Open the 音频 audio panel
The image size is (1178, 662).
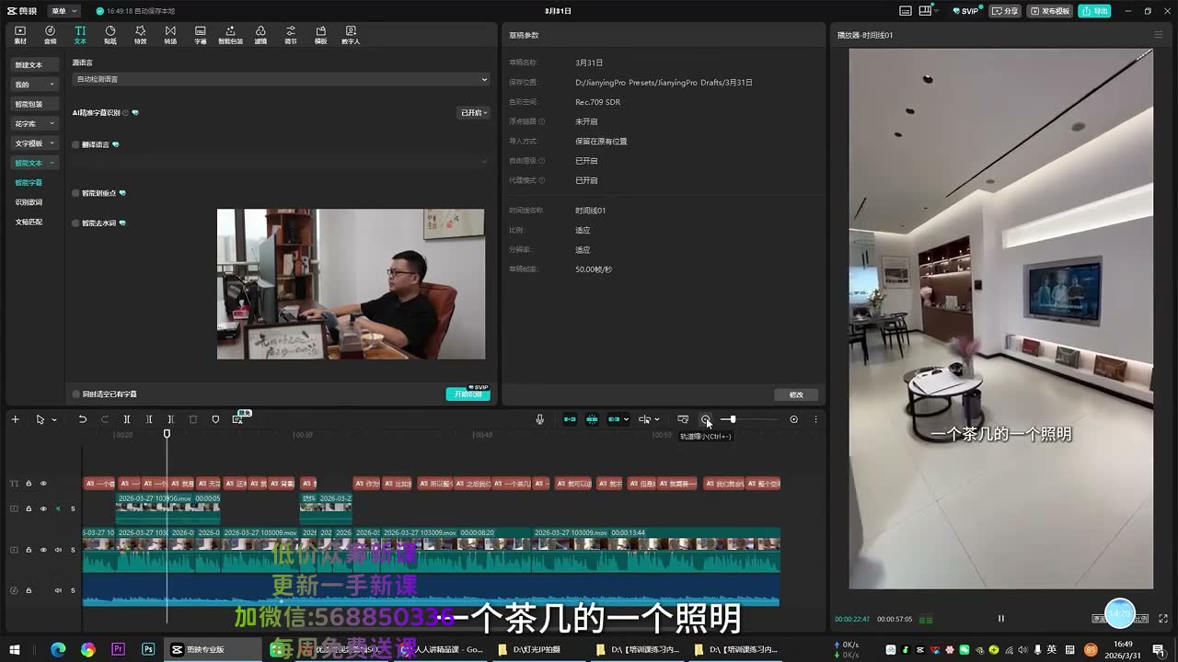50,35
